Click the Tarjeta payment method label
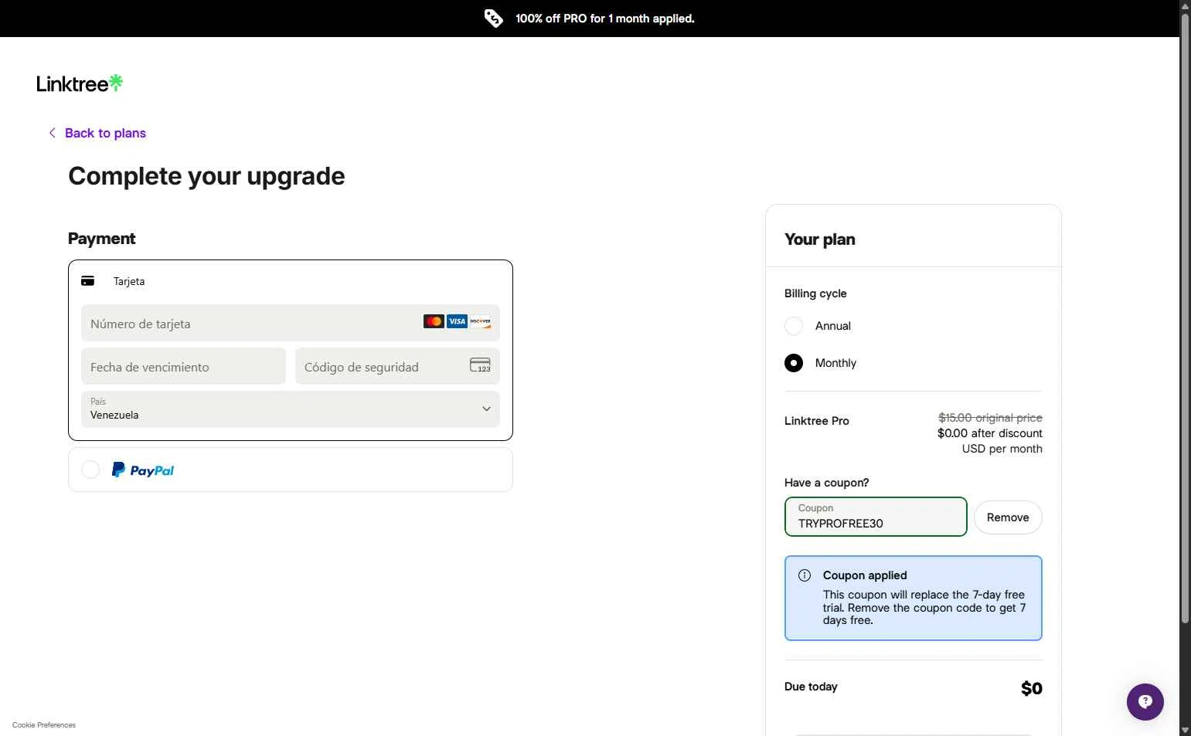Screen dimensions: 1191x736 pos(129,281)
